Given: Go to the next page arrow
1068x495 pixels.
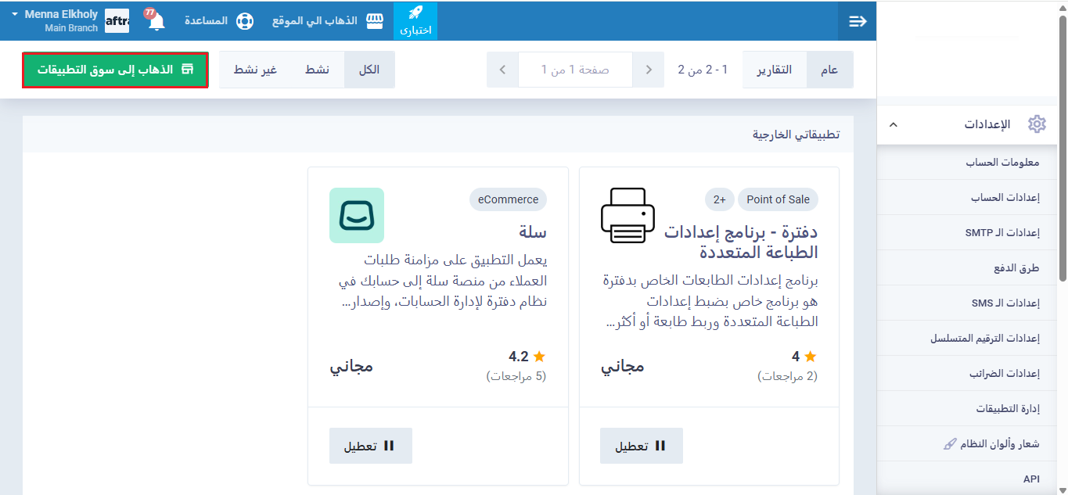Looking at the screenshot, I should point(502,70).
